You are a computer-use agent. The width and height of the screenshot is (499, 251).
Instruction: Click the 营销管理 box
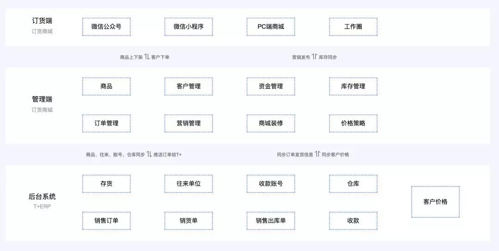point(189,123)
